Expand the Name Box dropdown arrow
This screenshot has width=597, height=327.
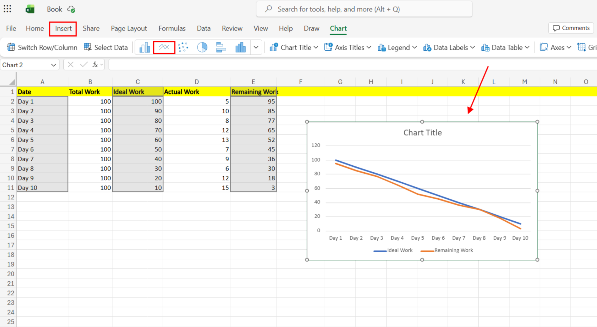click(x=53, y=65)
